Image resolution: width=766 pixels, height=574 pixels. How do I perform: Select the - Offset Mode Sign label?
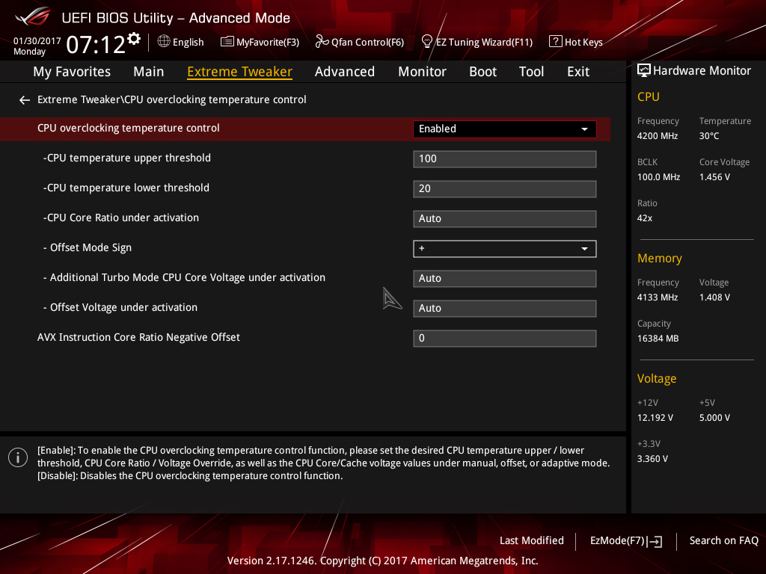(88, 248)
